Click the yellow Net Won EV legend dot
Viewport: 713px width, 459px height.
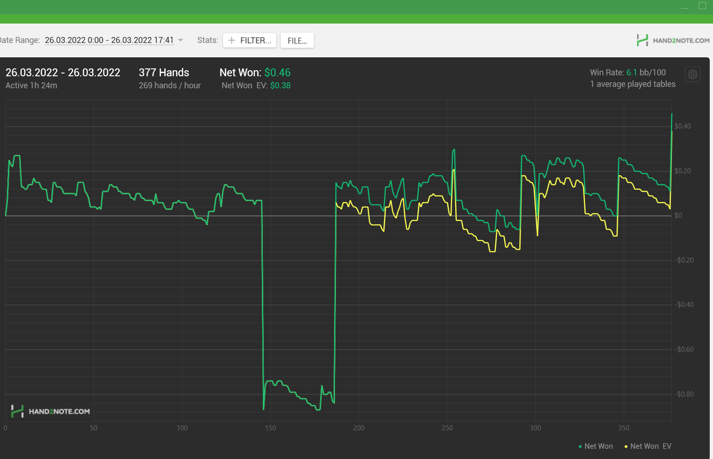tap(626, 447)
